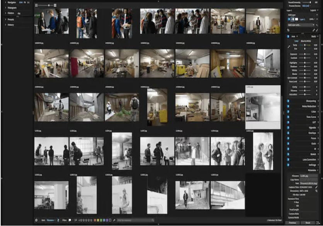Select the highlighted black-and-white interior thumbnail

pyautogui.click(x=263, y=107)
